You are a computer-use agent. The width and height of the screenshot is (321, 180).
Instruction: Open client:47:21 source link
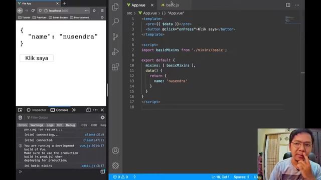(94, 140)
